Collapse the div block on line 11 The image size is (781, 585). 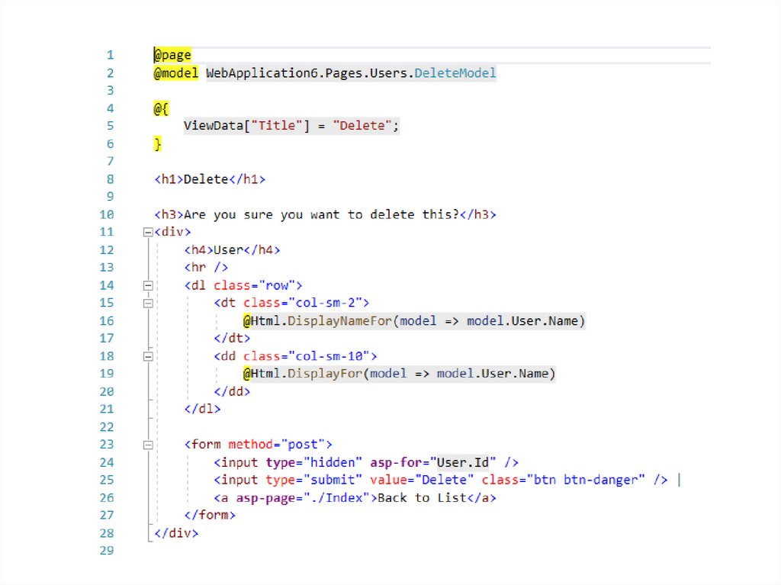click(148, 232)
